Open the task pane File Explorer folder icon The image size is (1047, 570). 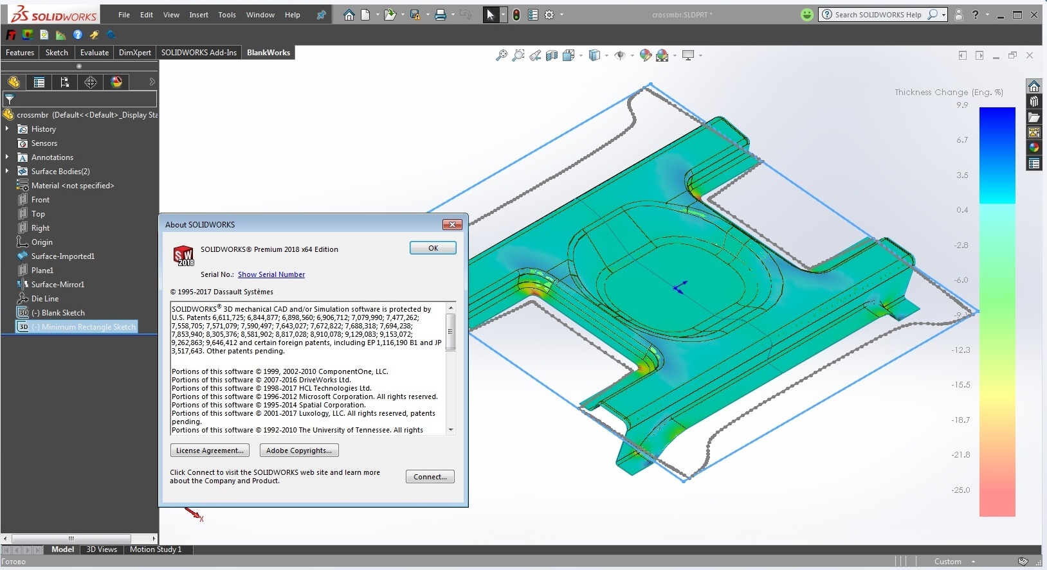coord(1034,117)
